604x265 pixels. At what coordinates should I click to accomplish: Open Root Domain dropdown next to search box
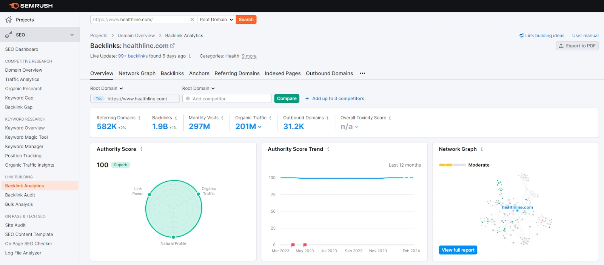tap(216, 20)
